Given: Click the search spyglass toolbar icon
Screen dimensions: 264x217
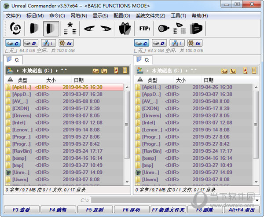Looking at the screenshot, I should [x=164, y=28].
